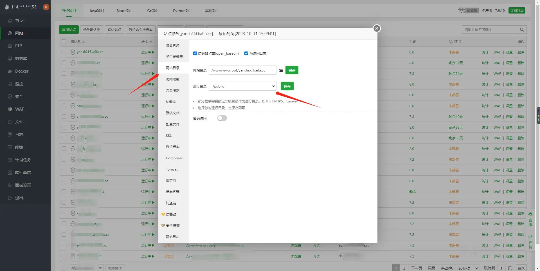Open the WAF sidebar icon
The width and height of the screenshot is (540, 271).
point(10,109)
